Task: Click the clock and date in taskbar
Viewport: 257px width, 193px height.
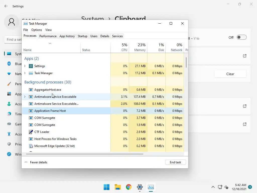Action: (x=239, y=187)
